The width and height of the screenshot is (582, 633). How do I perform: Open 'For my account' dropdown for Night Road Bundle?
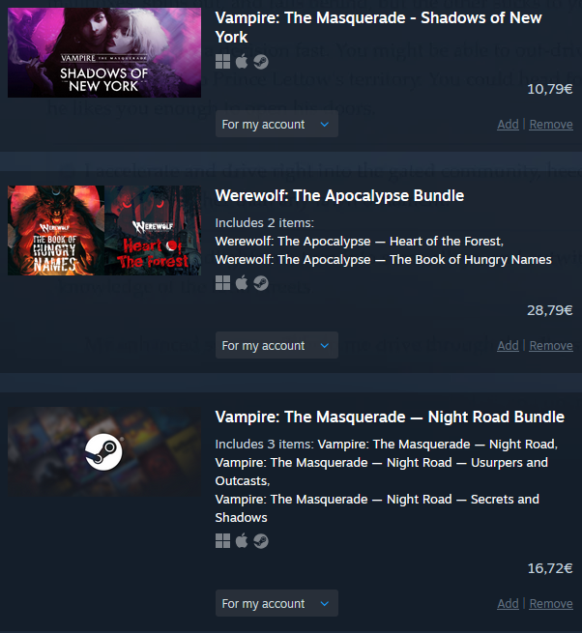coord(276,603)
